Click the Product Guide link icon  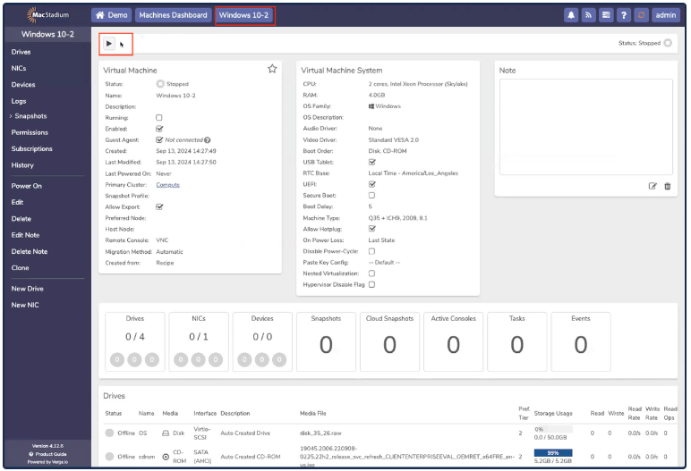point(30,454)
